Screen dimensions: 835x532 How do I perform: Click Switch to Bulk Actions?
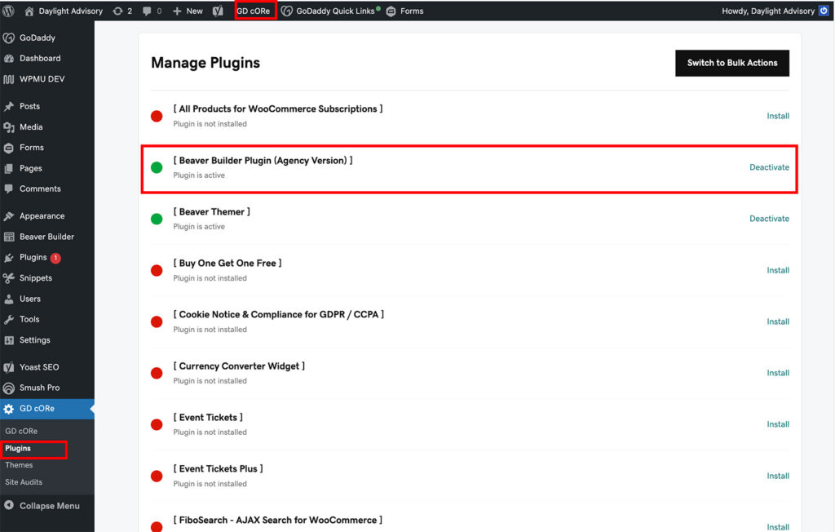731,62
